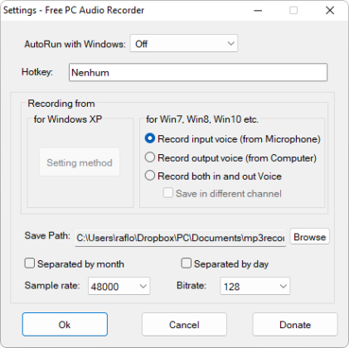349x348 pixels.
Task: Minimize the Settings window
Action: coord(258,11)
